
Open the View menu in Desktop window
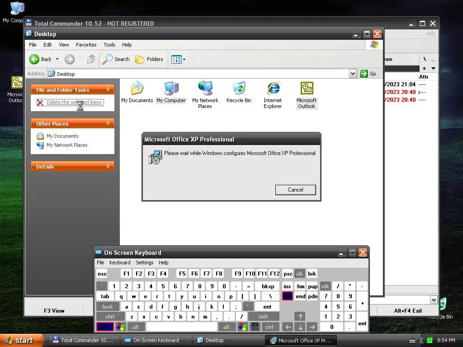point(64,45)
